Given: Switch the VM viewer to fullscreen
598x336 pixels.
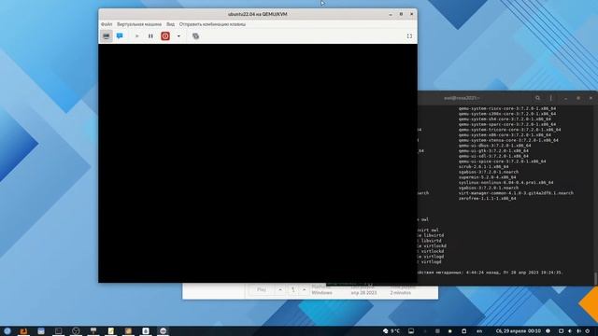Looking at the screenshot, I should coord(409,36).
